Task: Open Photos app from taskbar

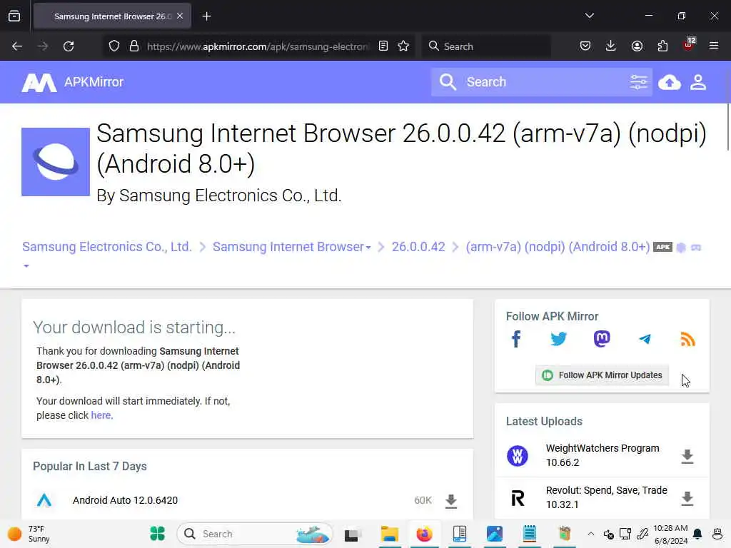Action: click(494, 534)
